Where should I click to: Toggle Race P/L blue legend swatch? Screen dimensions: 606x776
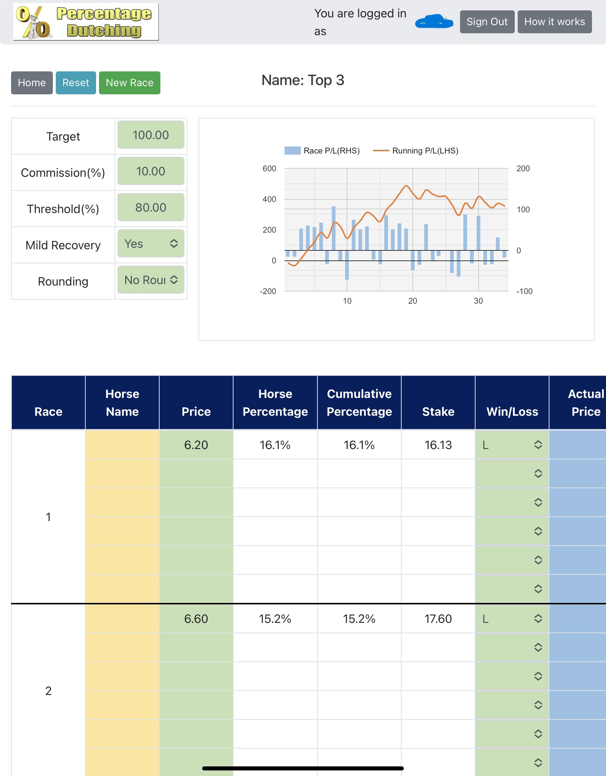click(292, 151)
